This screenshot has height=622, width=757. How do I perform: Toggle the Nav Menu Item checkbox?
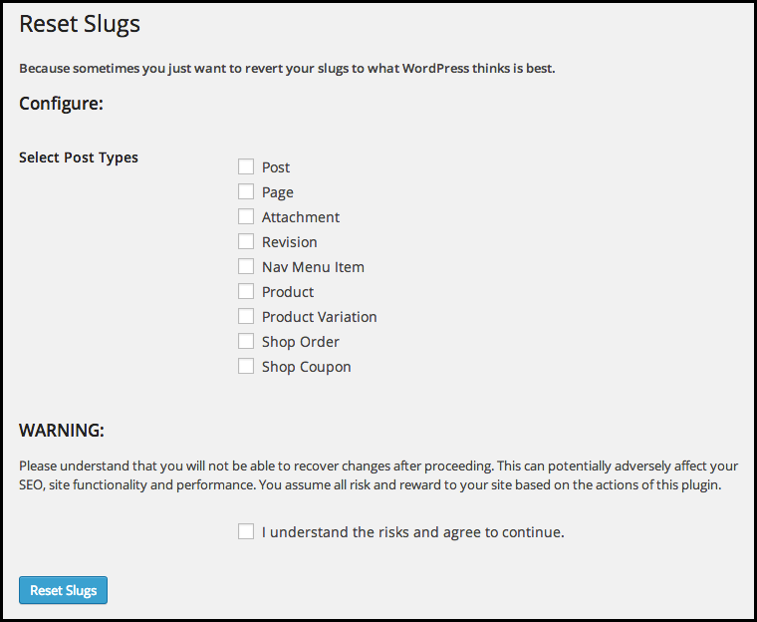click(x=246, y=266)
